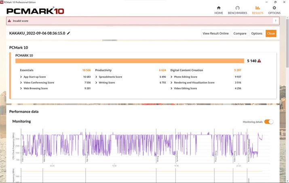Image resolution: width=289 pixels, height=183 pixels.
Task: Click the pencil icon to rename result
Action: click(69, 33)
